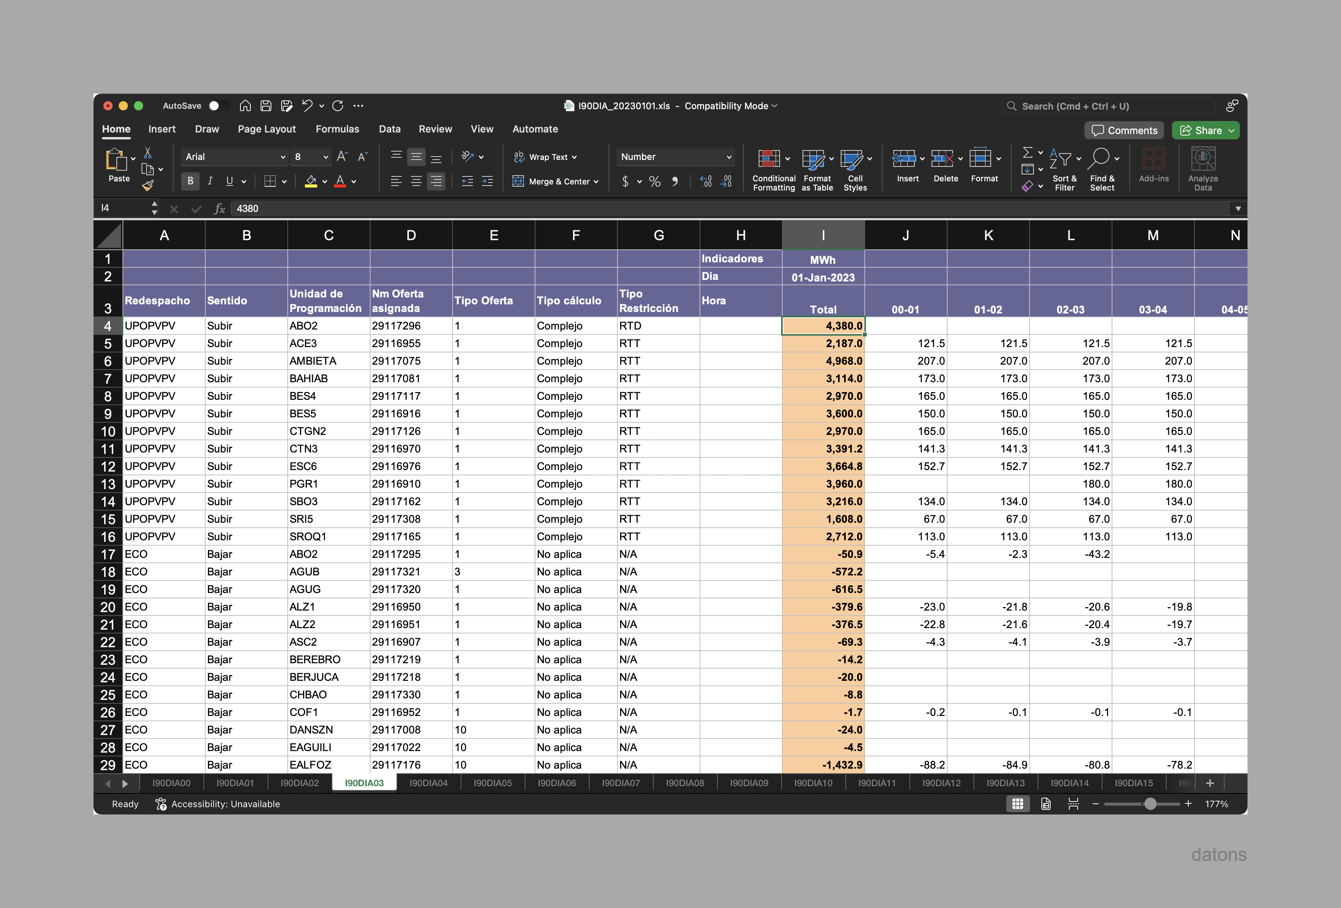The image size is (1341, 908).
Task: Open the I90DIA05 sheet tab
Action: (492, 783)
